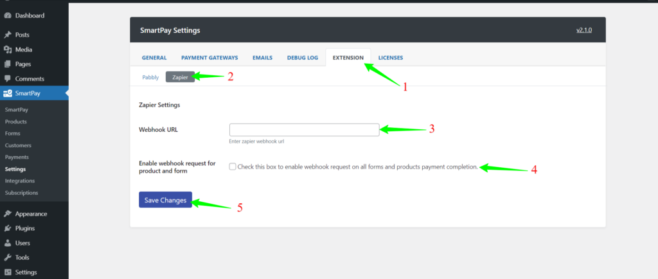Open Posts menu item
658x279 pixels.
pyautogui.click(x=22, y=35)
